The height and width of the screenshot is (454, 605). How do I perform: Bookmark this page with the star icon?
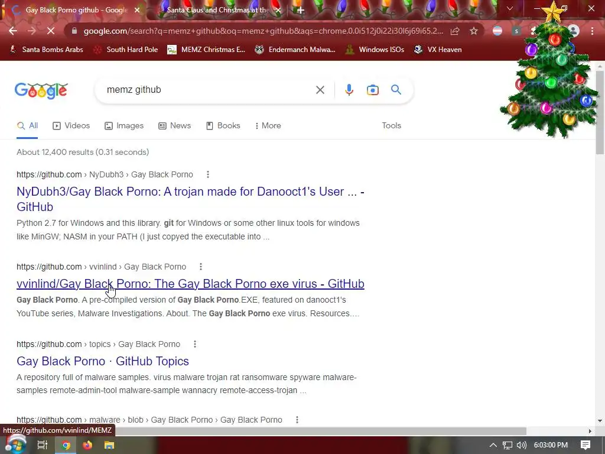coord(474,31)
